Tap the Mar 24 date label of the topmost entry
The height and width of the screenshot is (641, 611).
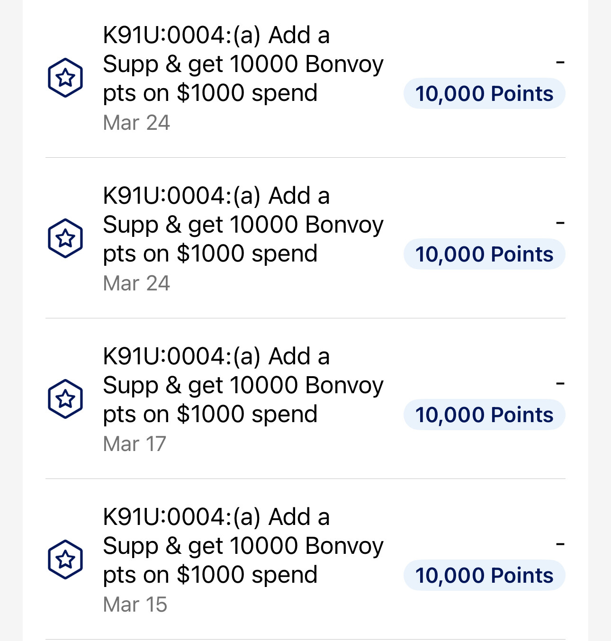click(x=136, y=123)
